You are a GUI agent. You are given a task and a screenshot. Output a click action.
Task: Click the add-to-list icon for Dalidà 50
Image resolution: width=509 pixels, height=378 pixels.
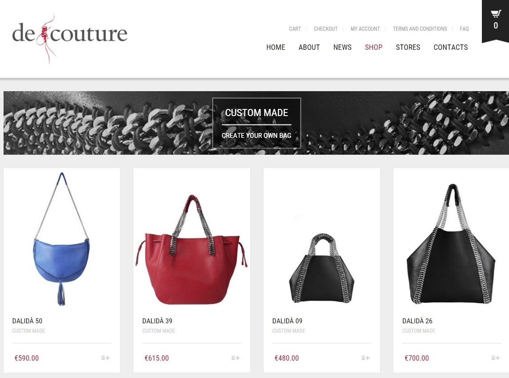(105, 358)
